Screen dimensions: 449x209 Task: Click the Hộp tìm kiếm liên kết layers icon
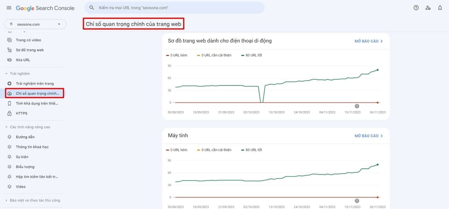coord(9,177)
